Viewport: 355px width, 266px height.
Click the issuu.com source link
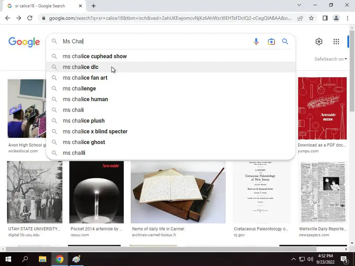80,235
